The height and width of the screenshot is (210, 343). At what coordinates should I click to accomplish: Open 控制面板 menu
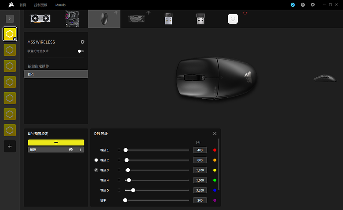pyautogui.click(x=40, y=5)
